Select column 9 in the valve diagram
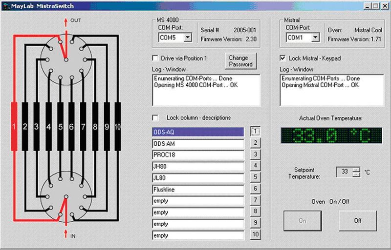Image resolution: width=391 pixels, height=250 pixels. [107, 126]
